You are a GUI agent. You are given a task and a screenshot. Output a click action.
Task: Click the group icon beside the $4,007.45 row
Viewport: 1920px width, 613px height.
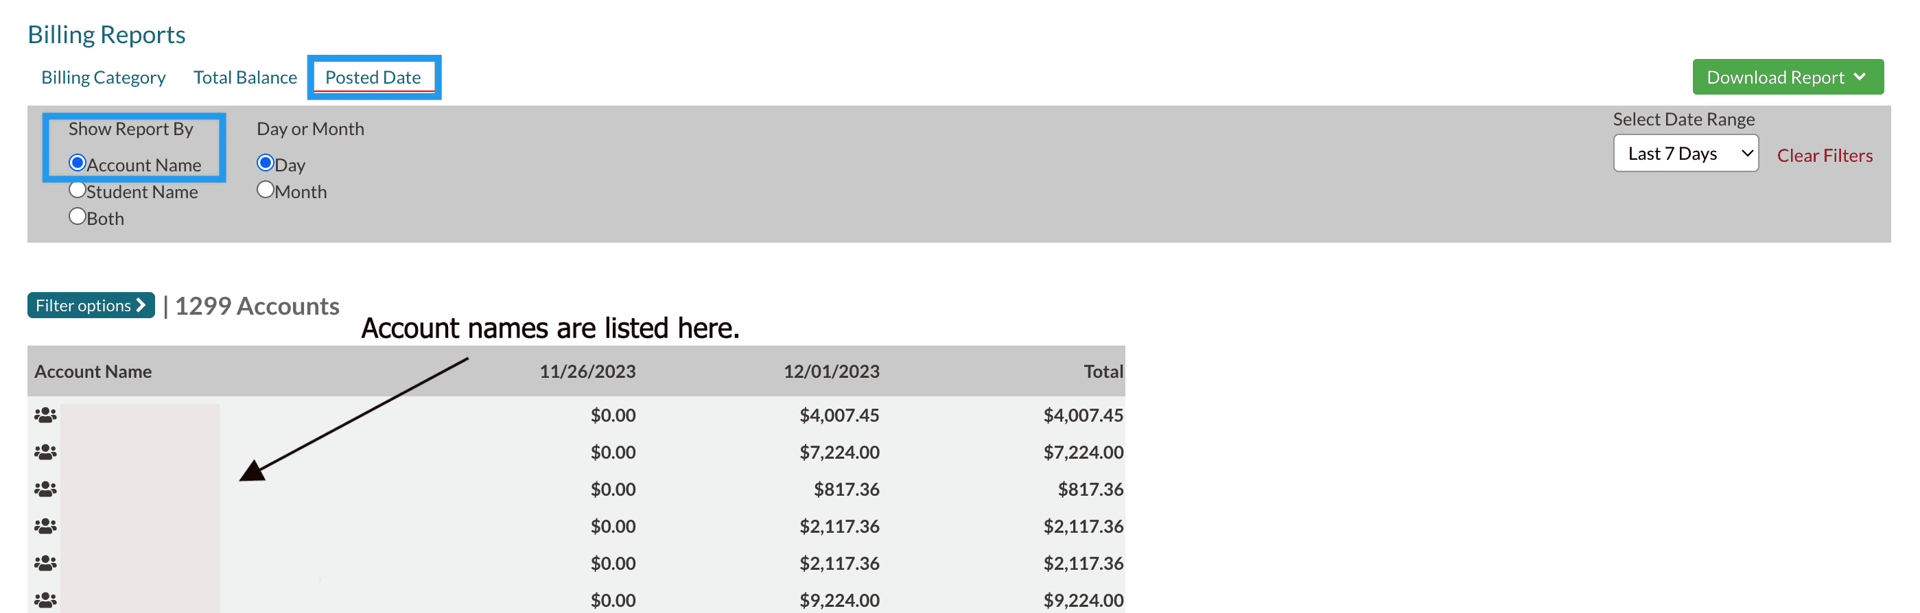45,415
